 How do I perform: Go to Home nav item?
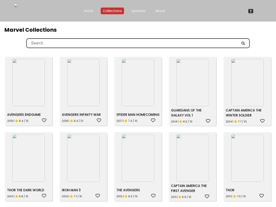[x=88, y=11]
